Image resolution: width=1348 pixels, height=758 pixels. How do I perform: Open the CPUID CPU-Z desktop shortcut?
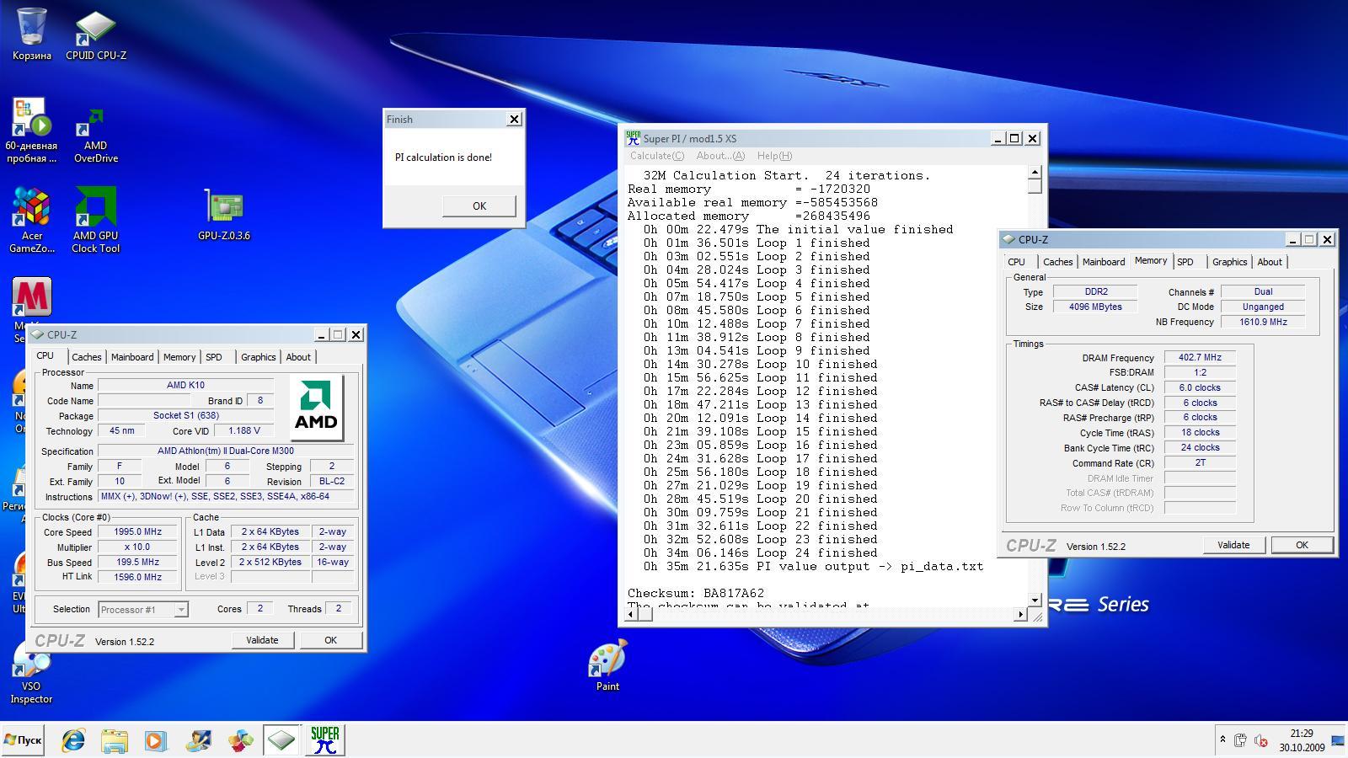(x=96, y=34)
